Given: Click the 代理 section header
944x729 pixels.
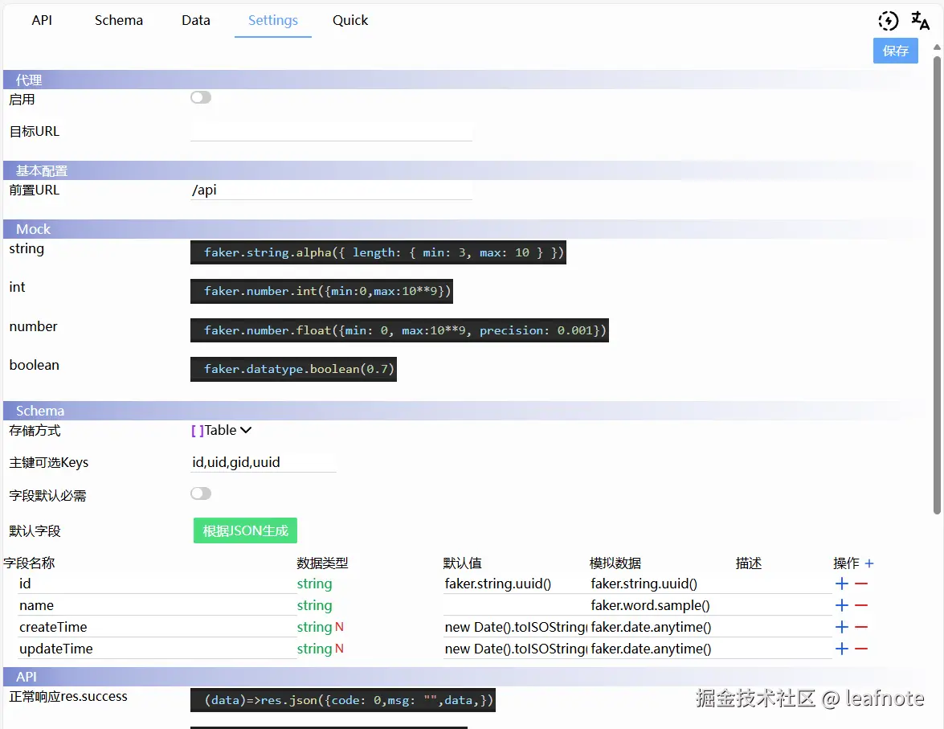Looking at the screenshot, I should [464, 80].
